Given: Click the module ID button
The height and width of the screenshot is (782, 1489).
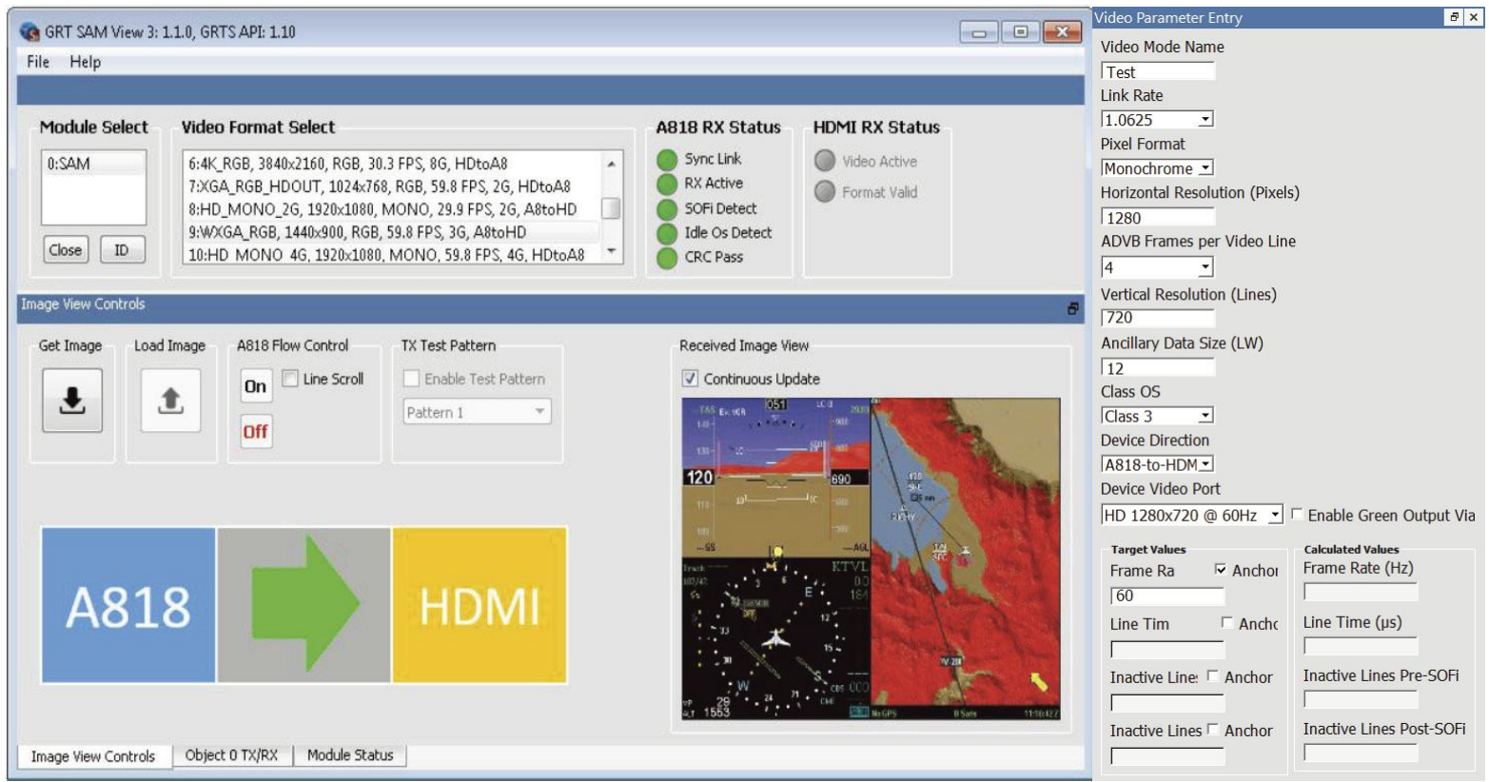Looking at the screenshot, I should 122,250.
